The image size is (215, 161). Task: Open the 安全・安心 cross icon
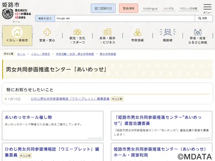(47, 32)
